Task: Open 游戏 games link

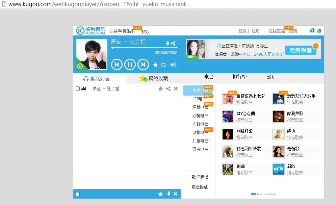Action: click(x=145, y=32)
